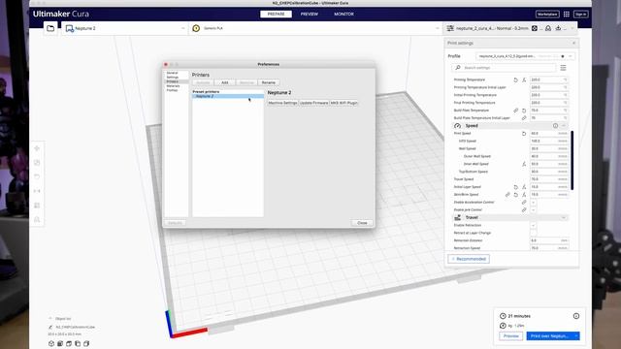
Task: Select the front view cube icon
Action: click(x=60, y=344)
